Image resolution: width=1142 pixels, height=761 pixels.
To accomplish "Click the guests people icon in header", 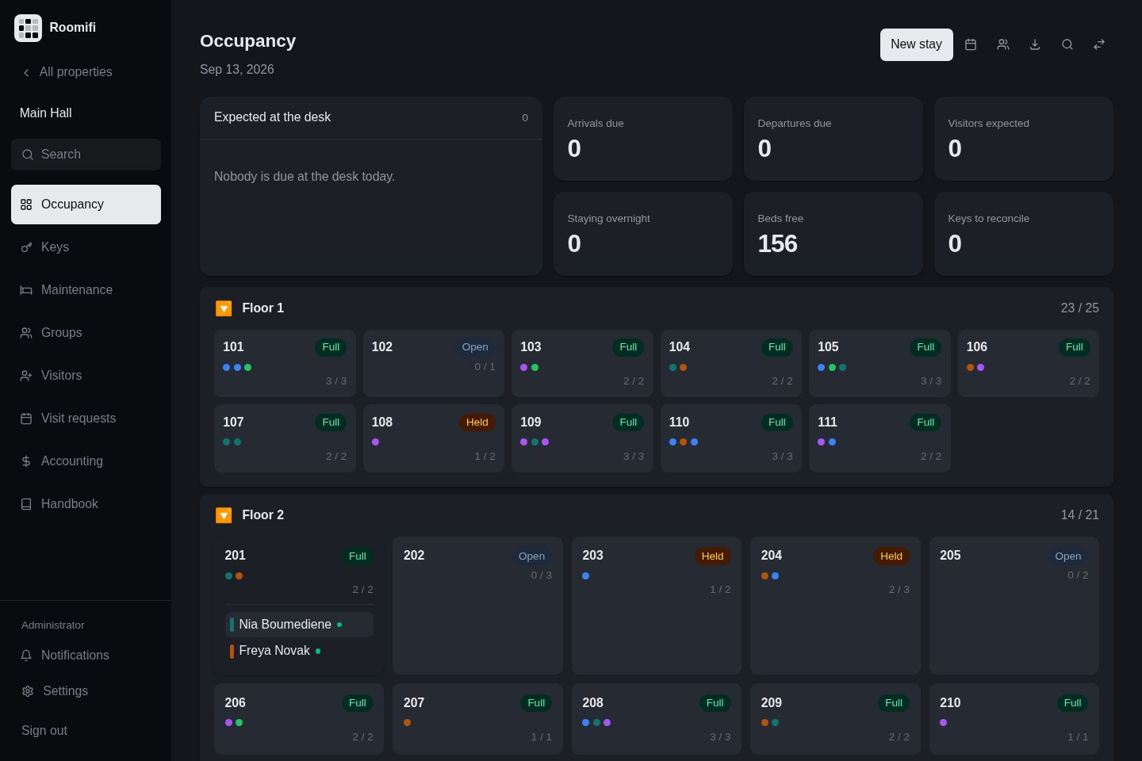I will pos(1003,44).
